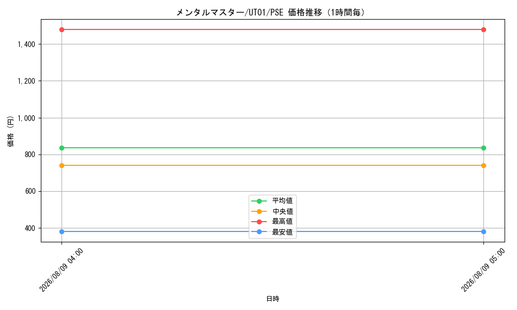Screen dimensions: 517x310
Task: Select the orange 中央値 data point at 05:00
Action: pos(483,165)
